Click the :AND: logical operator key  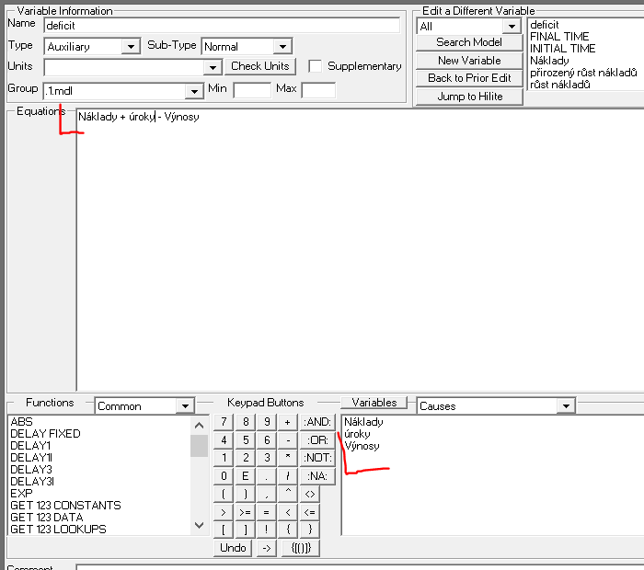tap(317, 422)
